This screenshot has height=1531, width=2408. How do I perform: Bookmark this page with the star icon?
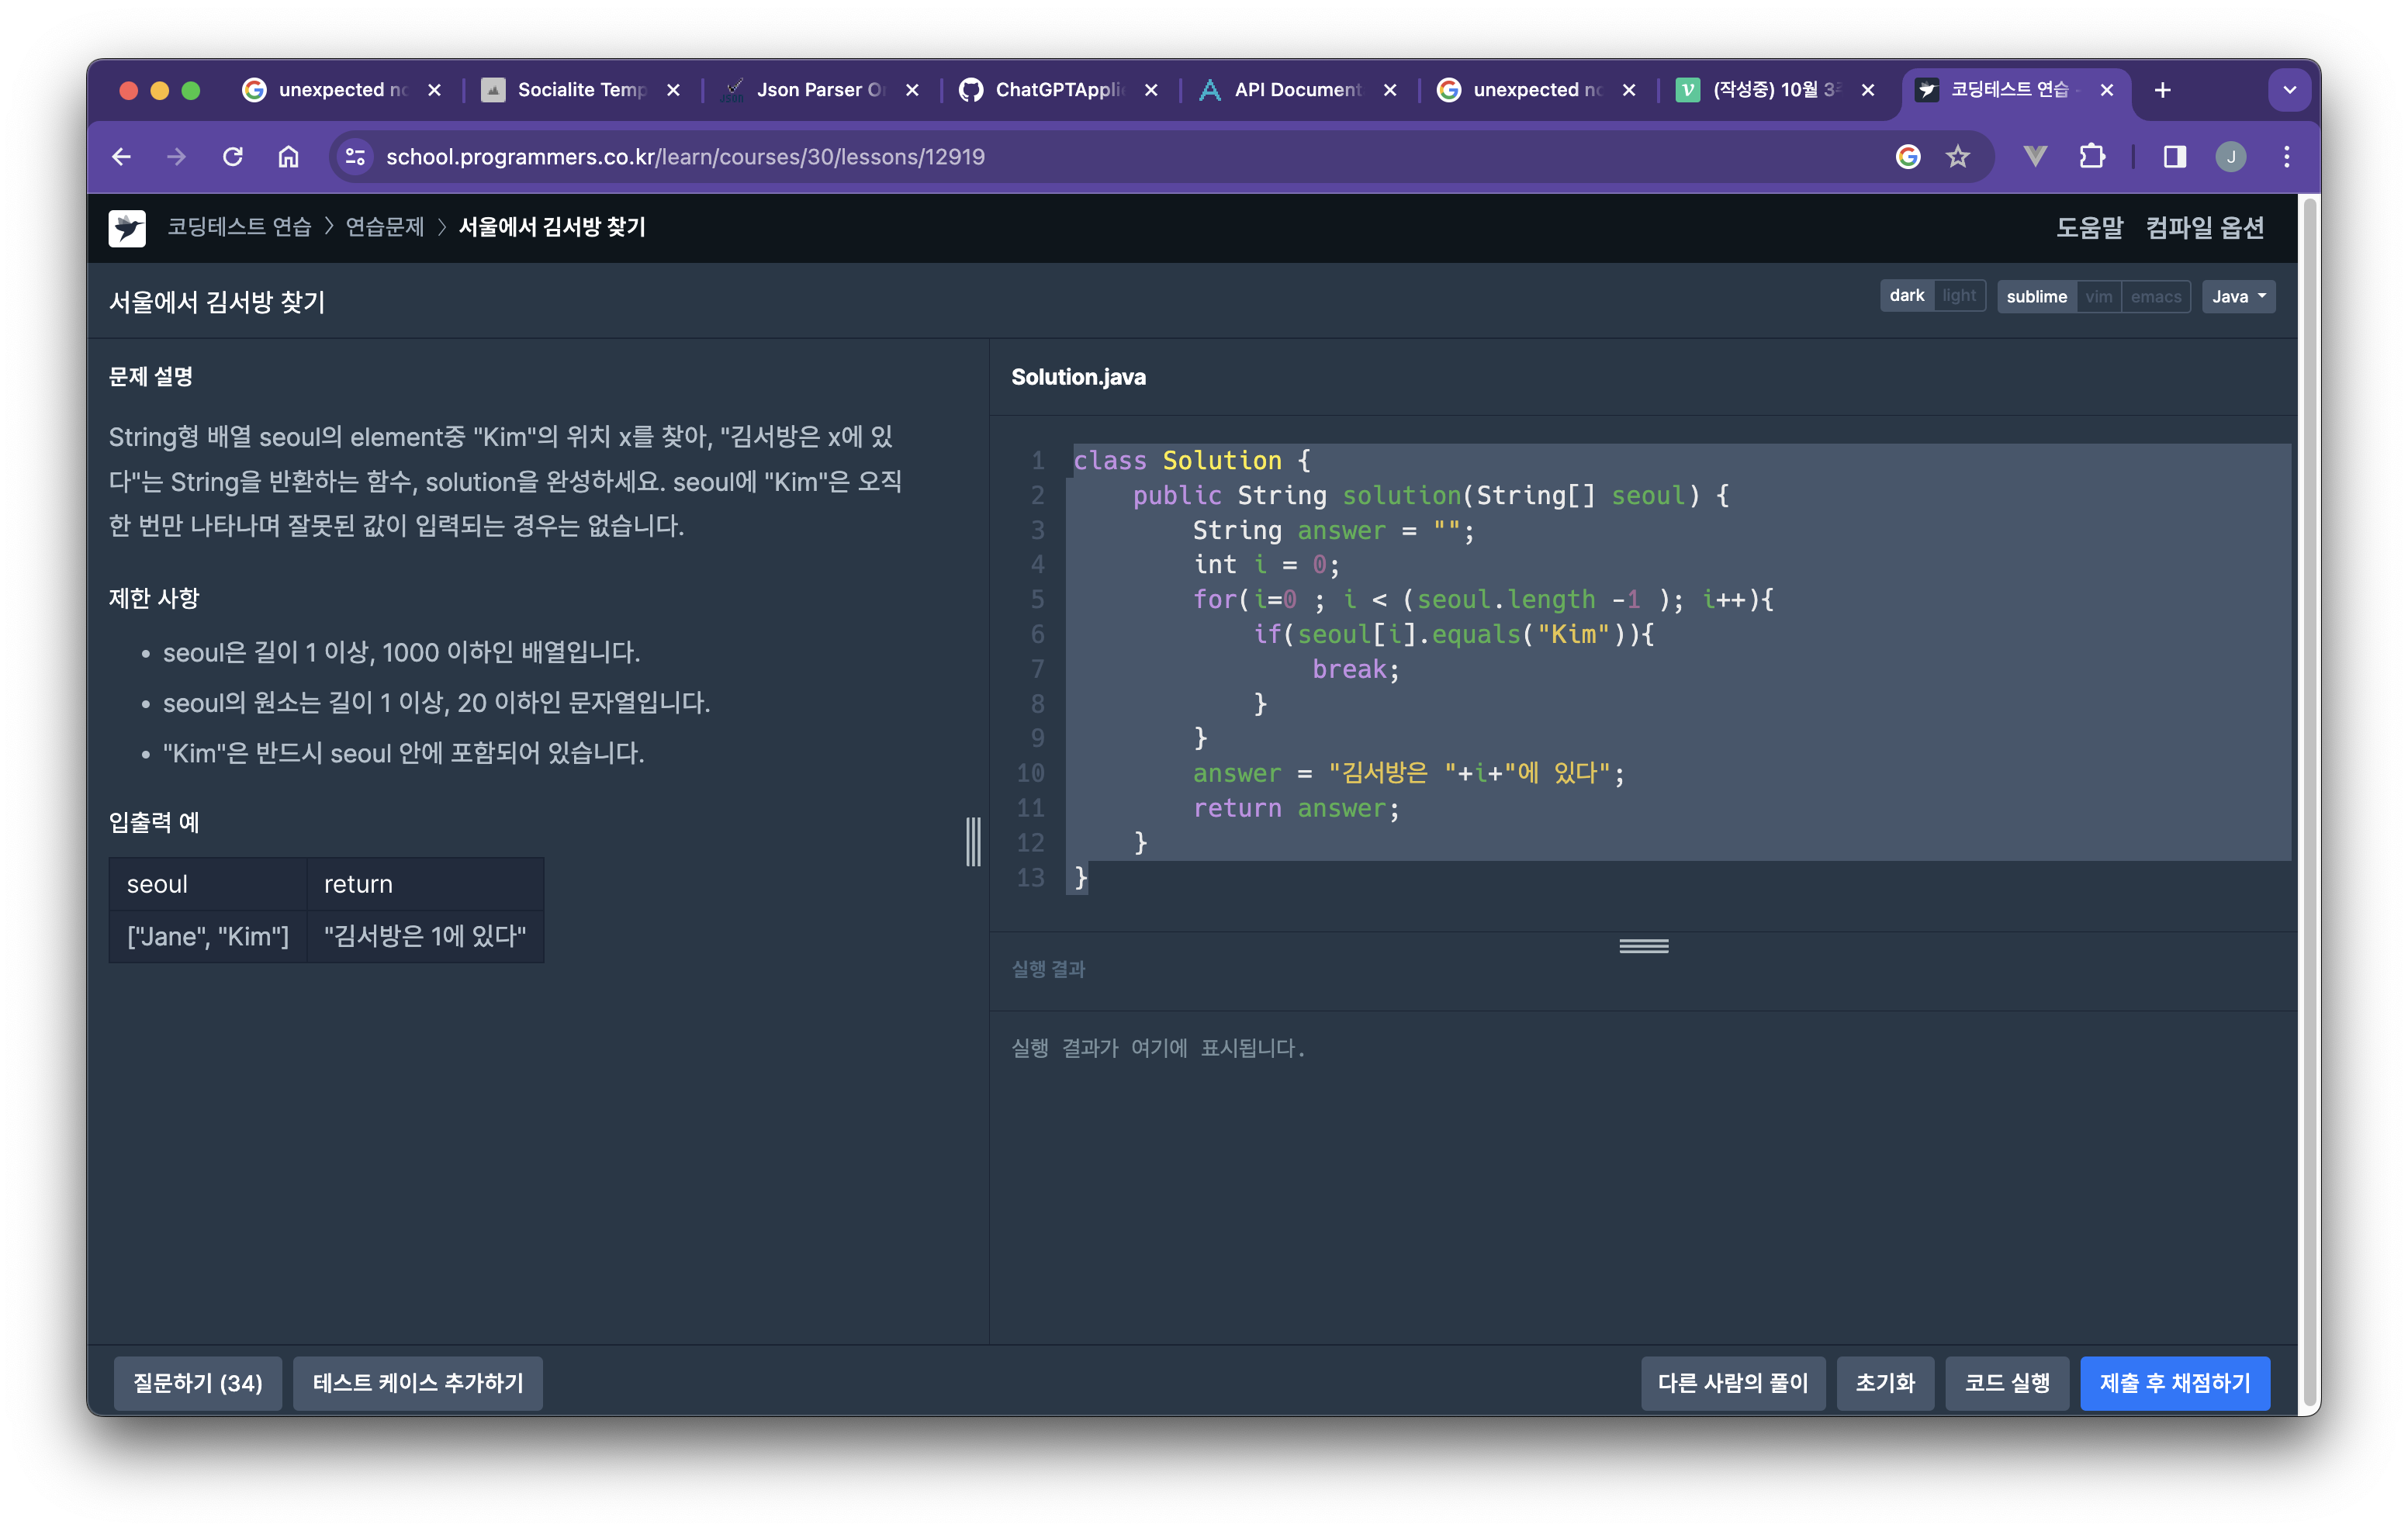(x=1957, y=157)
